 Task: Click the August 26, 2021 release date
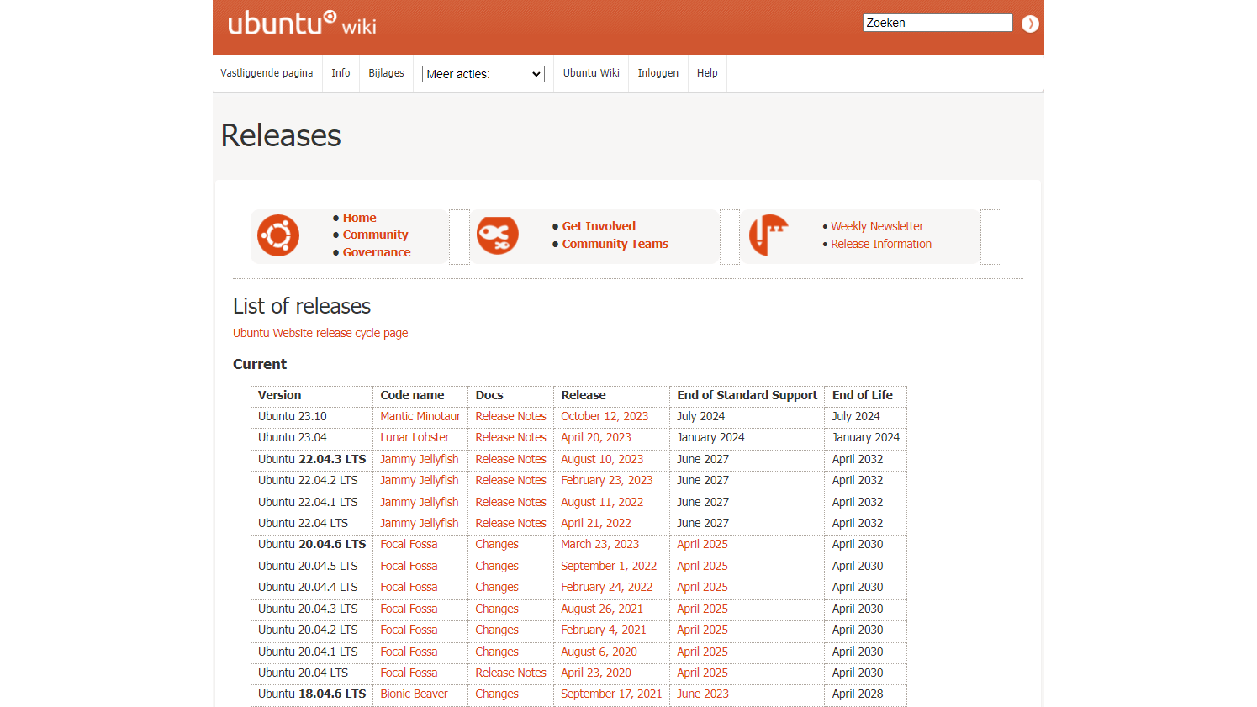tap(602, 609)
